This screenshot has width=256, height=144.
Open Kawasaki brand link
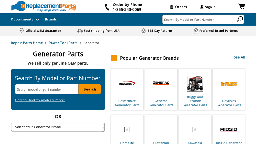195,143
